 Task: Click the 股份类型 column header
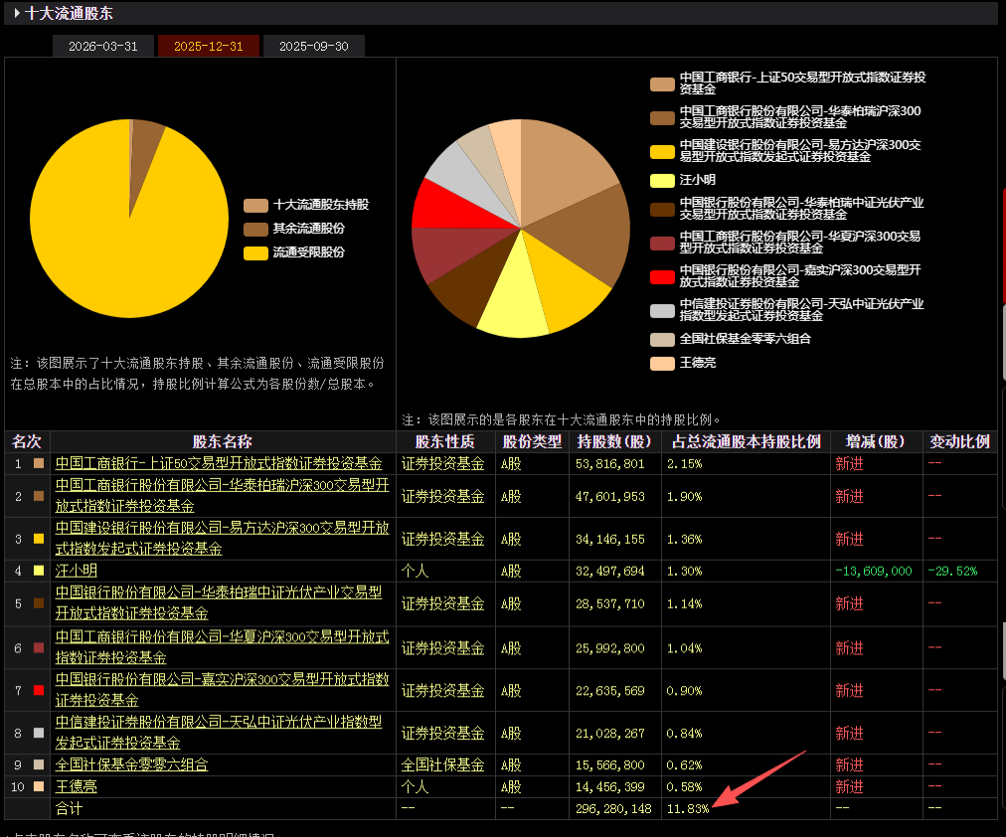(x=532, y=441)
